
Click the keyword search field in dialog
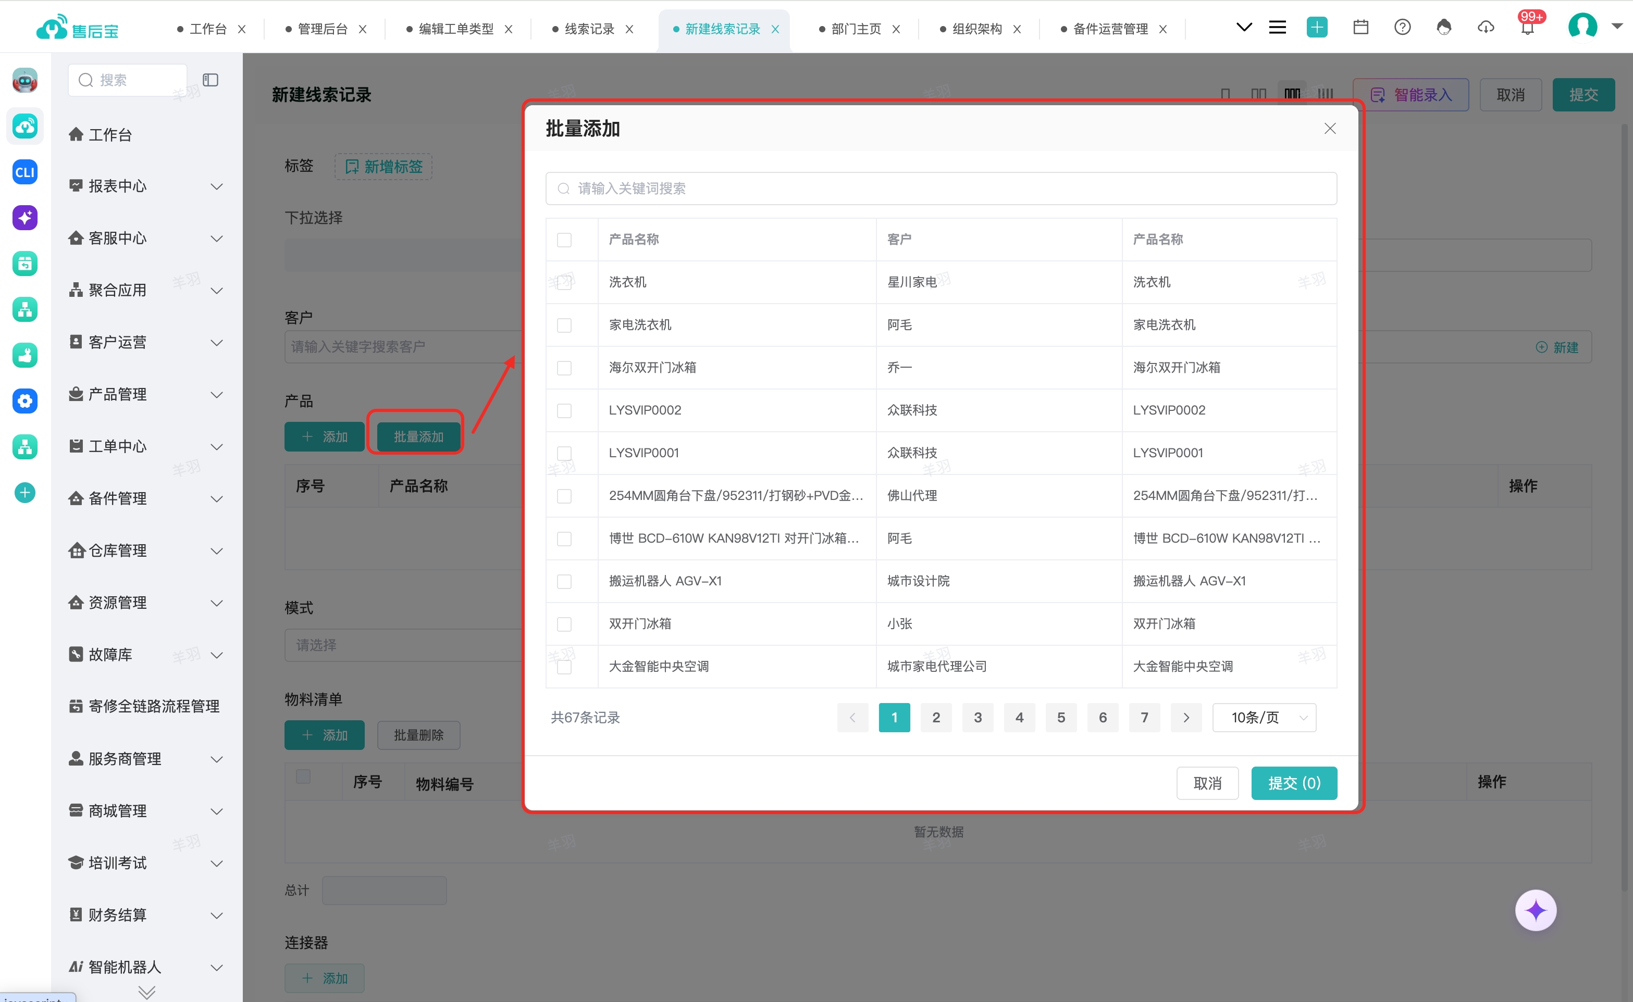(x=941, y=189)
